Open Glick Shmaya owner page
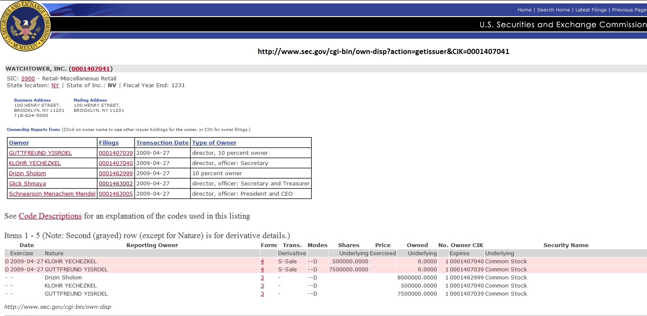The width and height of the screenshot is (647, 316). pos(27,184)
